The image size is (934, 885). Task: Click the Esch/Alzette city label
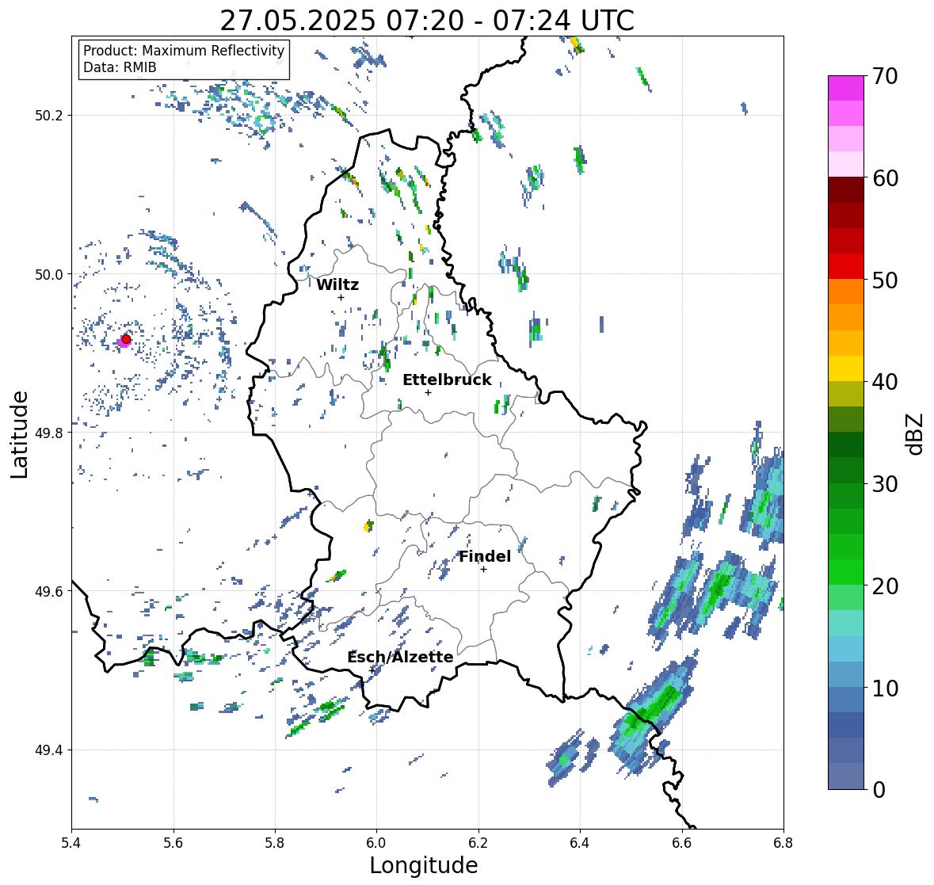coord(400,657)
